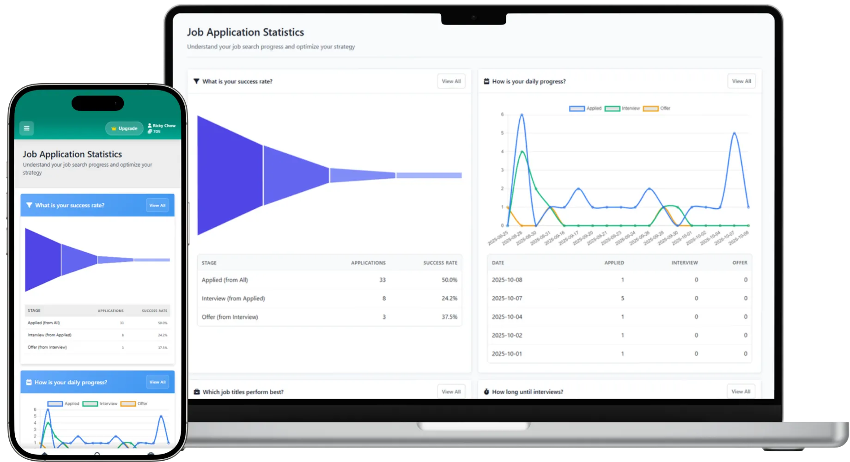Viewport: 850px width, 462px height.
Task: Click Ricky Chow's user profile icon
Action: (149, 125)
